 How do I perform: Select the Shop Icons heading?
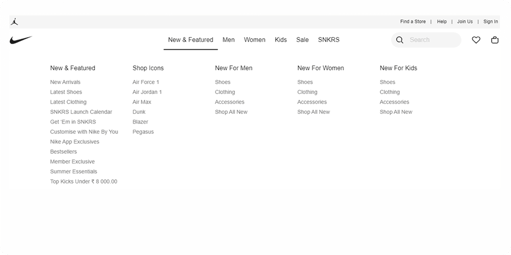148,68
